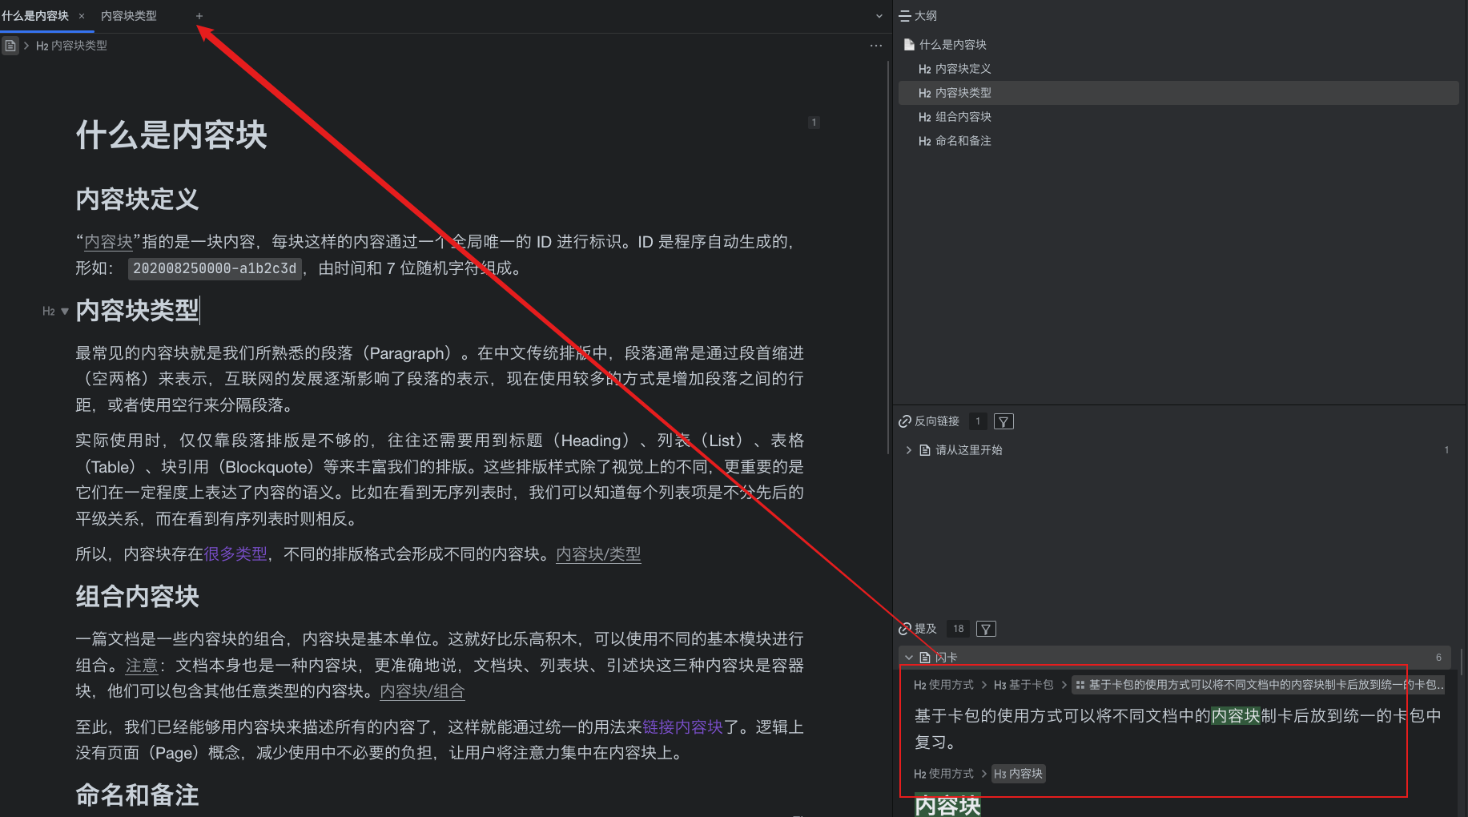This screenshot has width=1468, height=817.
Task: Click breadcrumb item H2 内容块类型
Action: [x=71, y=46]
